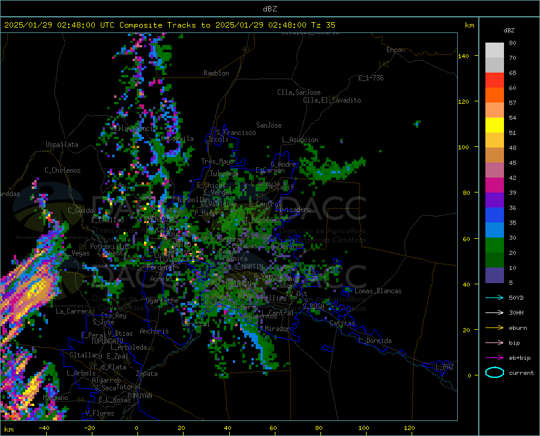Click the SanJose place label
This screenshot has height=436, width=540.
tap(269, 125)
